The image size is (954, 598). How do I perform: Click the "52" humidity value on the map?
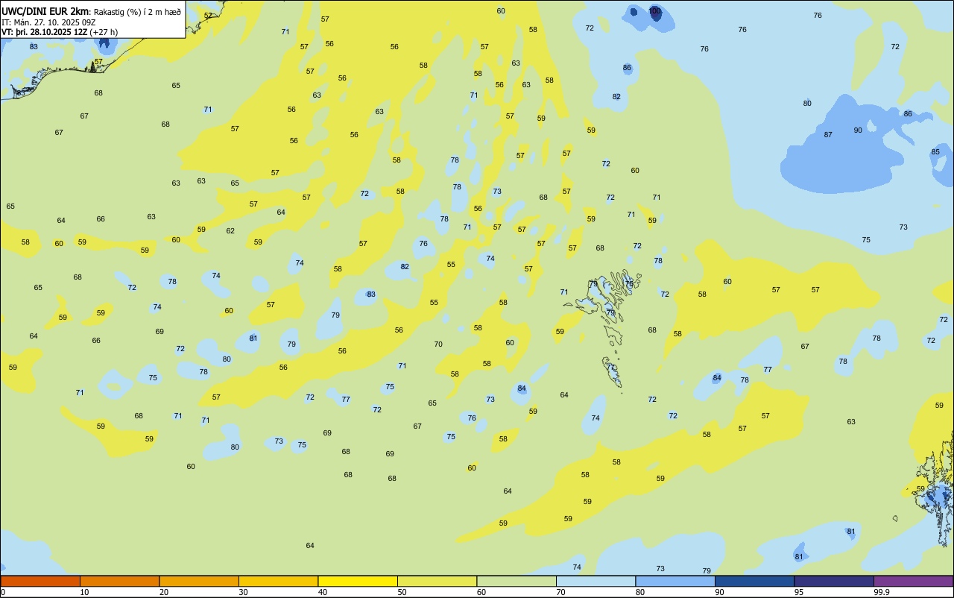coord(208,16)
